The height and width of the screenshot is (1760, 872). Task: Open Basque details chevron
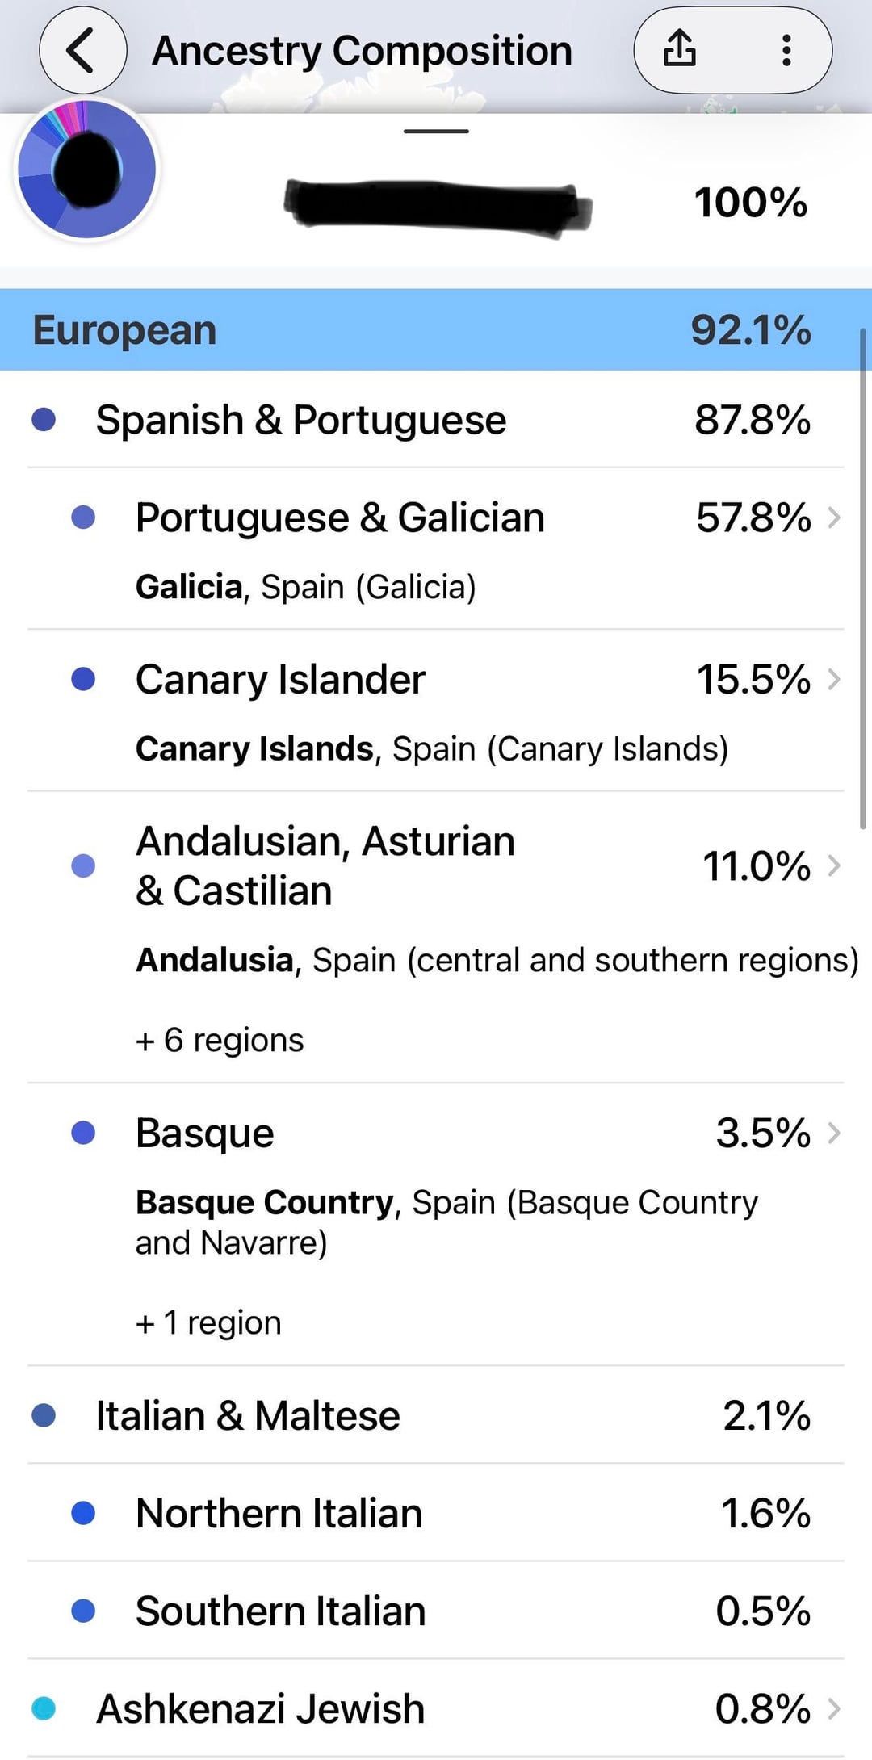pos(835,1133)
